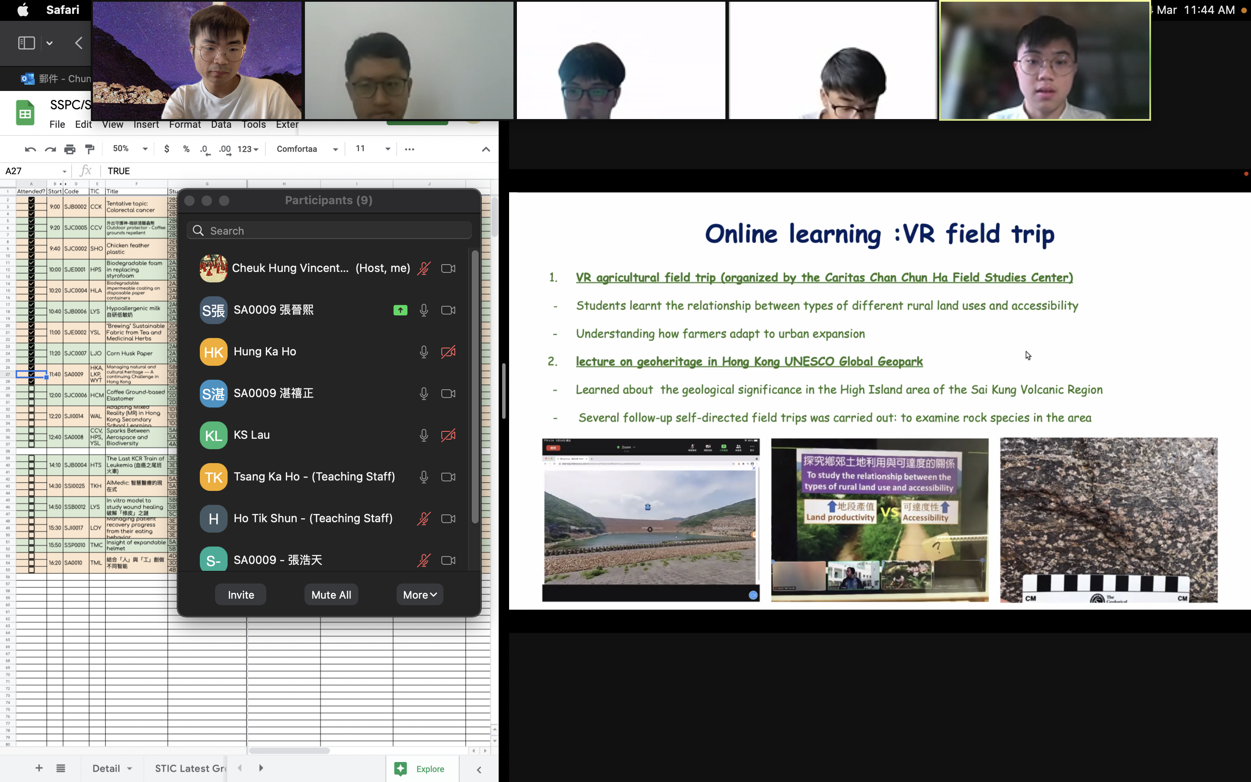1251x782 pixels.
Task: Click the Invite button
Action: click(x=241, y=595)
